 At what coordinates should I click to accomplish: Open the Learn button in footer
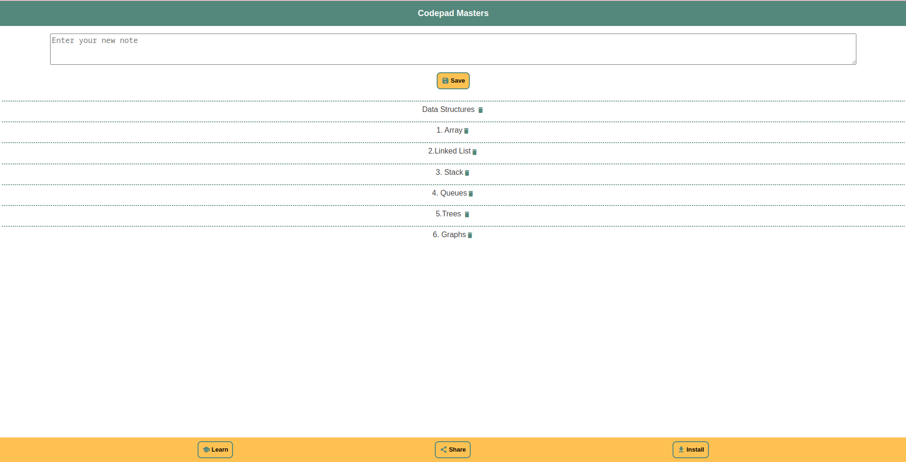pyautogui.click(x=215, y=450)
